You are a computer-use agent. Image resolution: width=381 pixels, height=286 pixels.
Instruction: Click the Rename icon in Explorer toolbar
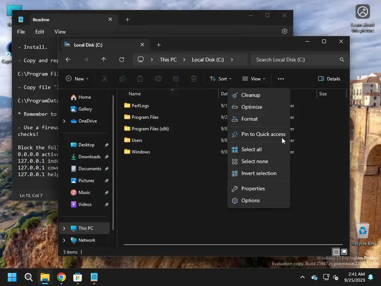coord(158,79)
